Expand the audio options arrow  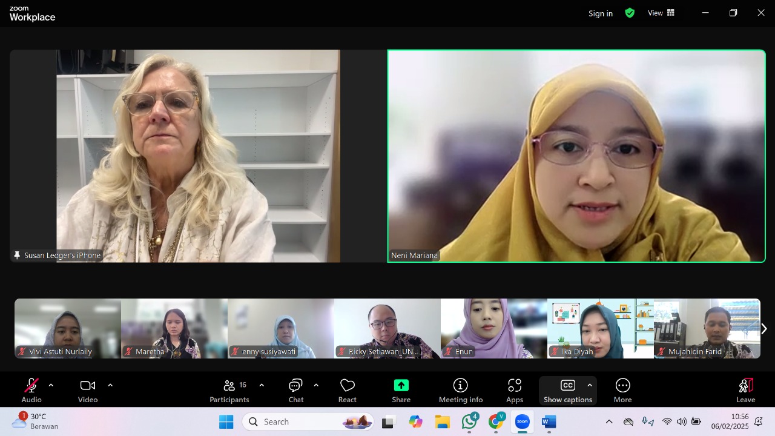coord(51,385)
